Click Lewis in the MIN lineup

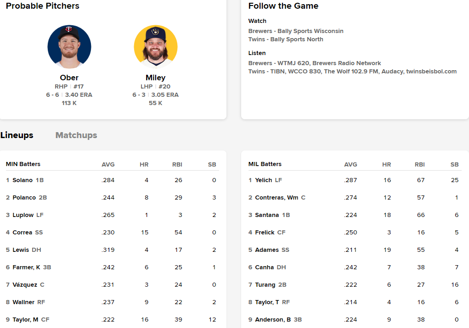21,250
